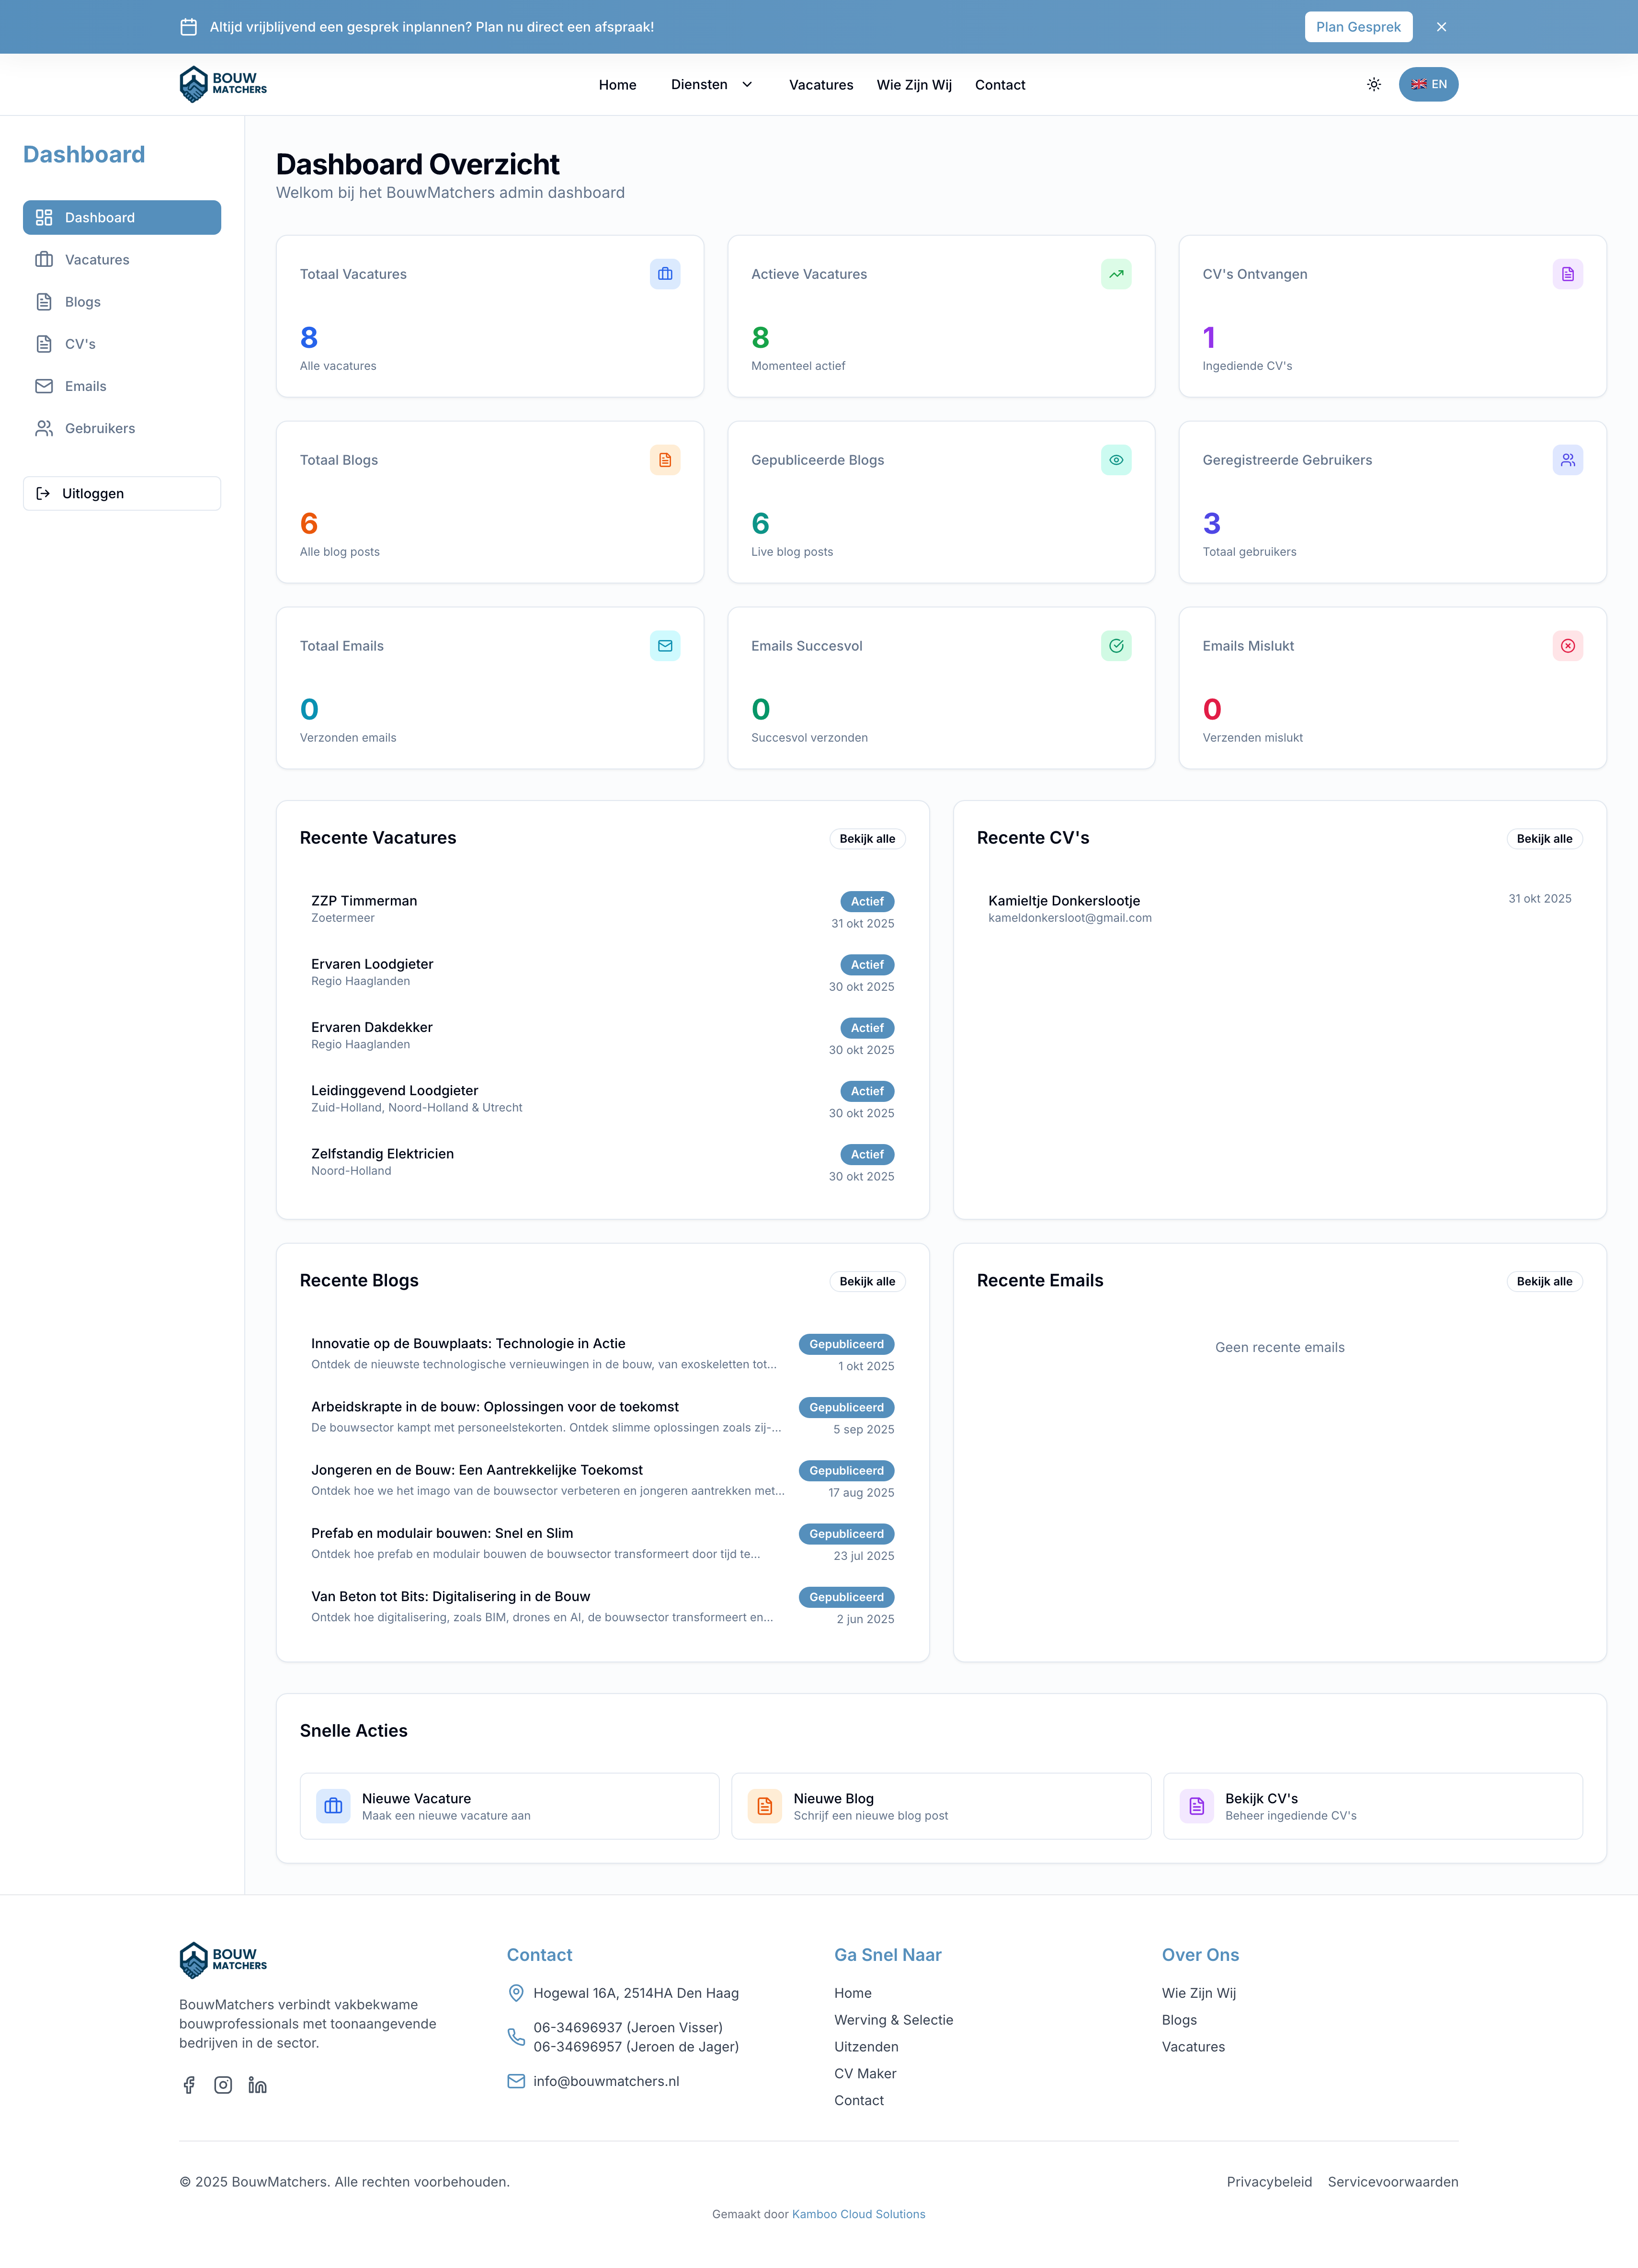Viewport: 1638px width, 2268px height.
Task: Dismiss the top announcement banner
Action: (1441, 27)
